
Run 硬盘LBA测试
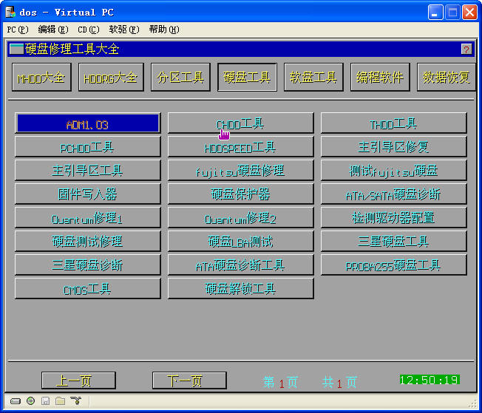241,241
